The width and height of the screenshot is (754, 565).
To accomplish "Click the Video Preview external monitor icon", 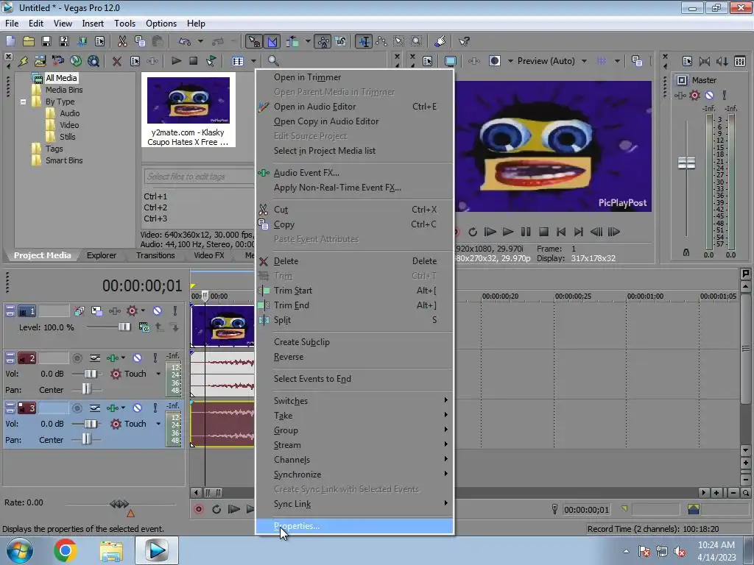I will (x=451, y=61).
